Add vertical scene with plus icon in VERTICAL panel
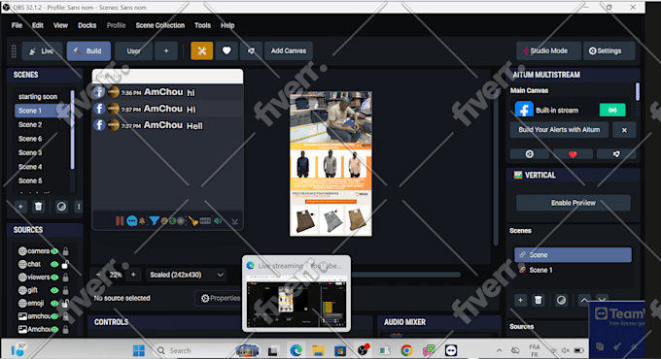 click(520, 300)
